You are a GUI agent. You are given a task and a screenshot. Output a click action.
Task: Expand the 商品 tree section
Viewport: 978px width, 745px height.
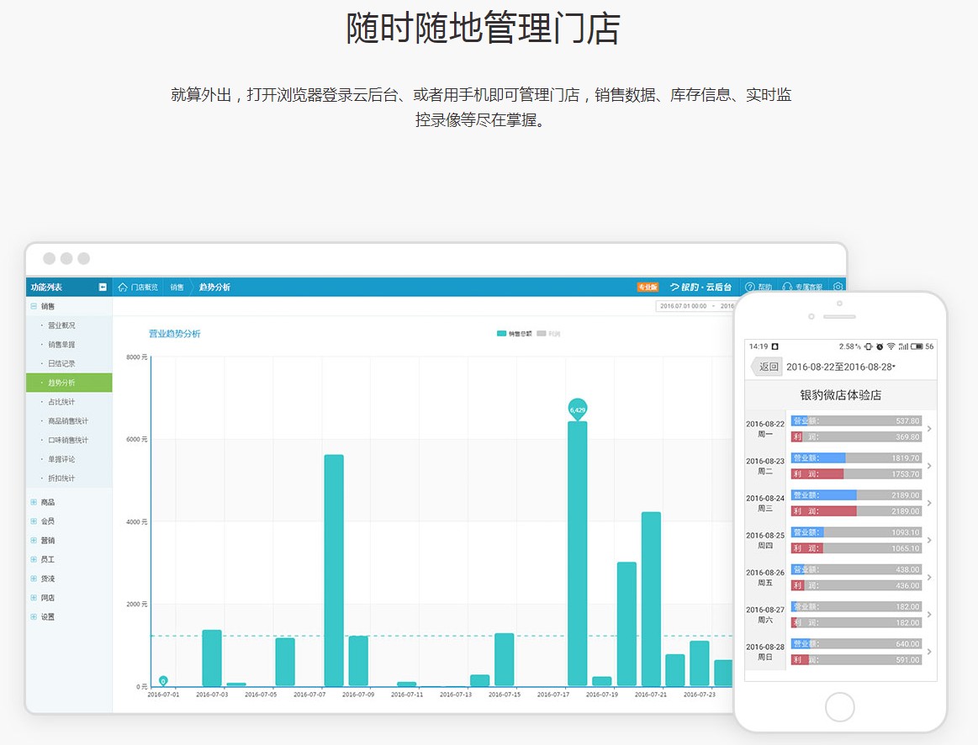pos(34,502)
